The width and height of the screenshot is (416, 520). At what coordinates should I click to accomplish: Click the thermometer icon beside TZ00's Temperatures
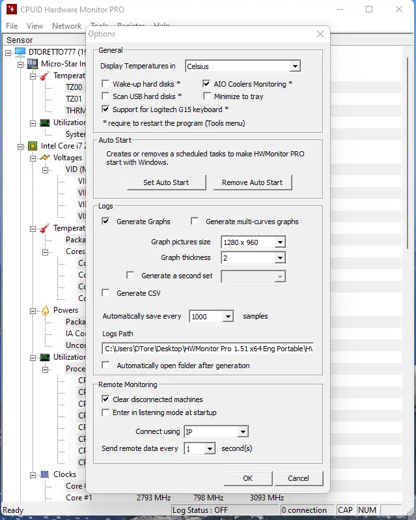click(45, 76)
